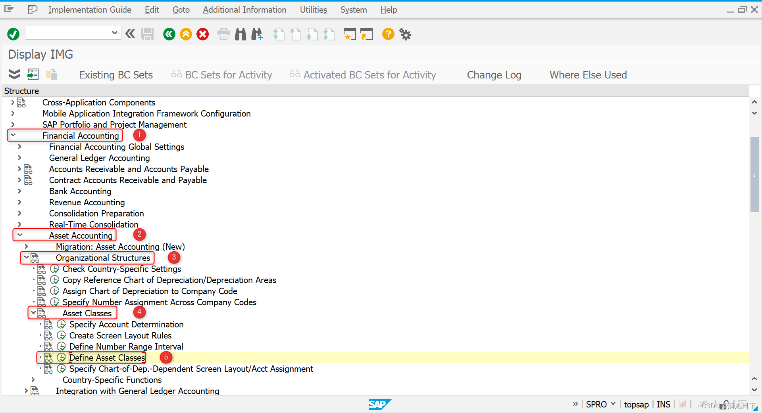Expand the Bank Accounting node
The height and width of the screenshot is (413, 762).
point(19,191)
